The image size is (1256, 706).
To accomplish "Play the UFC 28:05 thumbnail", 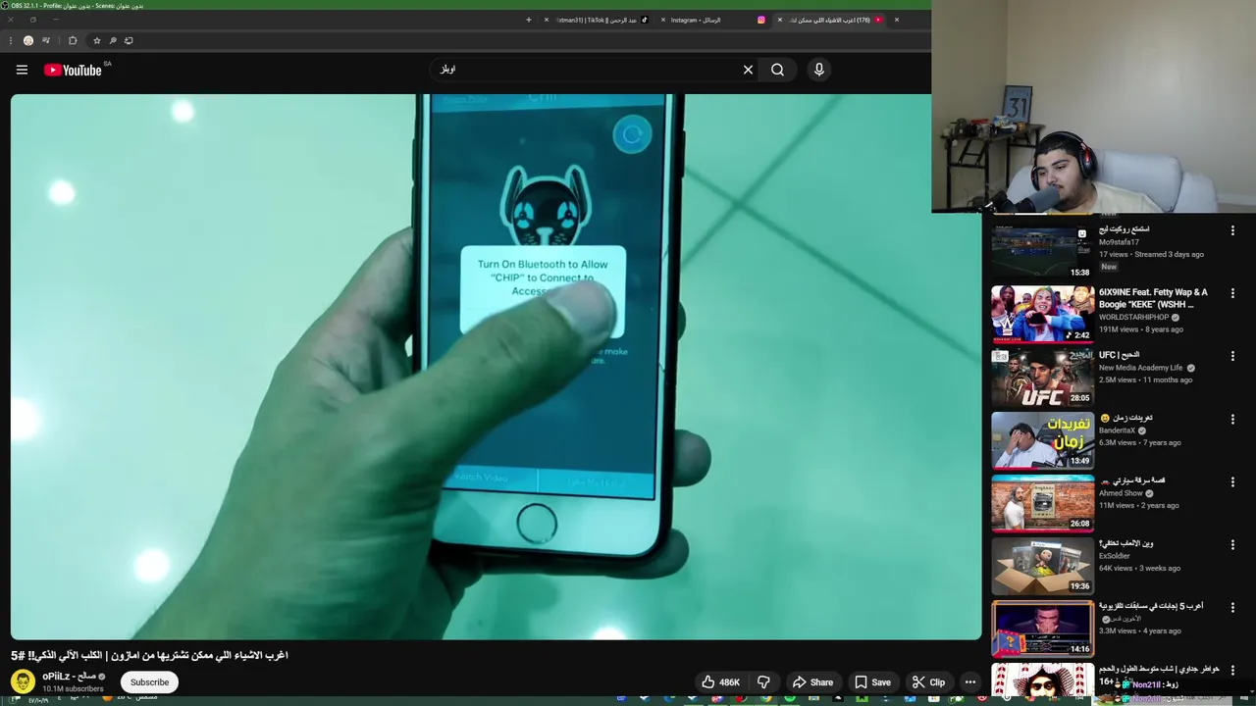I will (x=1042, y=377).
